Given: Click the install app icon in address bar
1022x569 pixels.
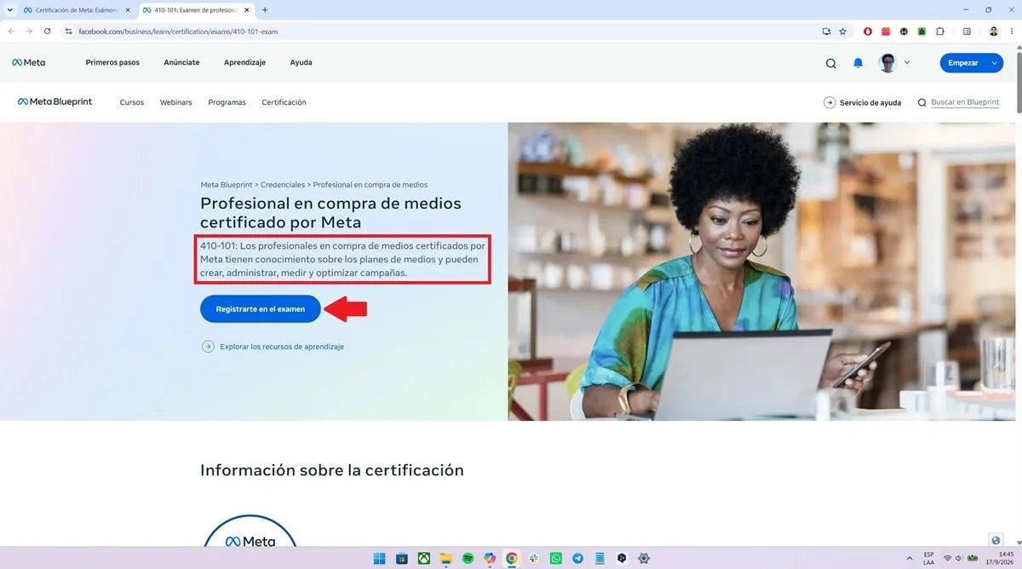Looking at the screenshot, I should [826, 31].
